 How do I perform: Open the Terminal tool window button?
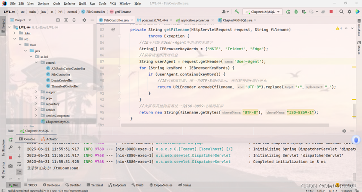point(94,185)
